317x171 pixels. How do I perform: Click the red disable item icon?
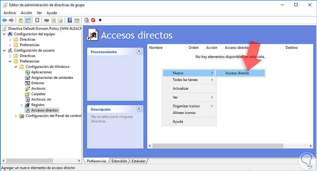click(93, 20)
